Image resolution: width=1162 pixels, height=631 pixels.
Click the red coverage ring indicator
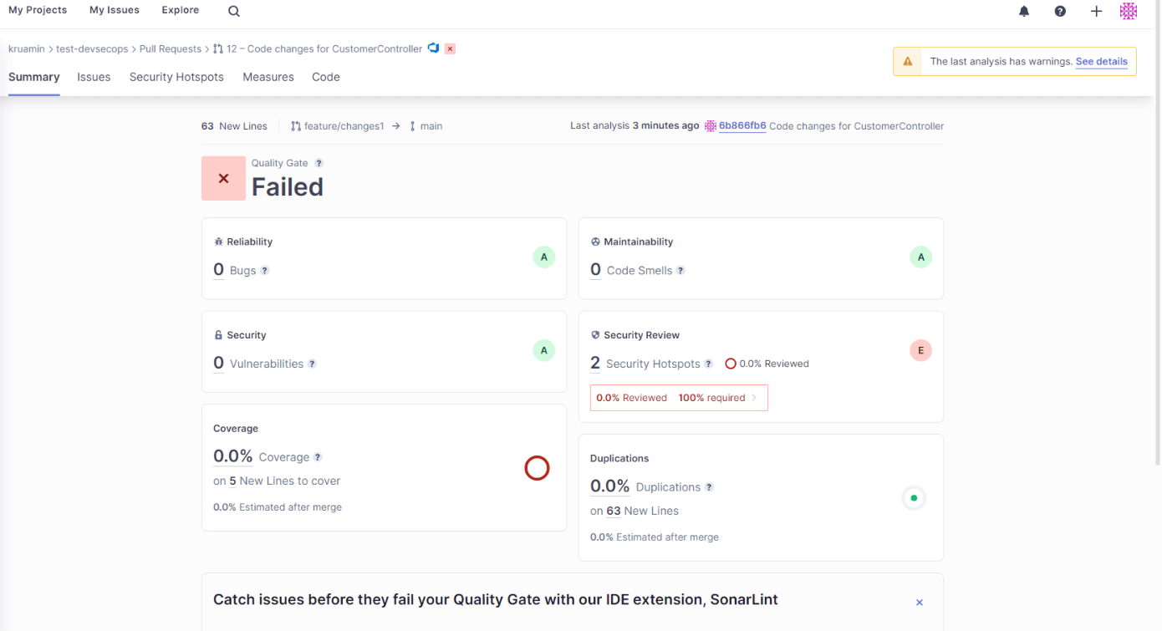(537, 468)
